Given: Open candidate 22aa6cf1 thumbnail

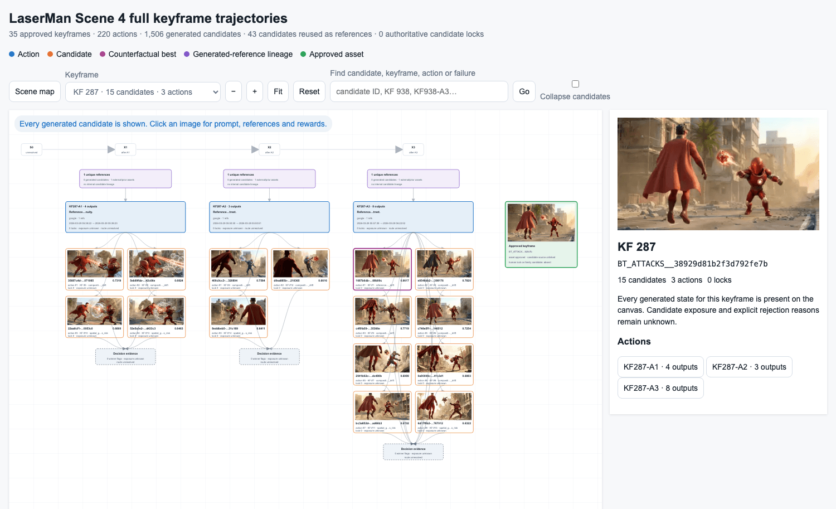Looking at the screenshot, I should (x=95, y=311).
